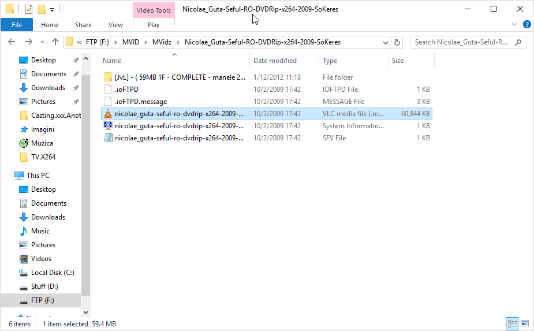Select the View ribbon tab
Image resolution: width=534 pixels, height=331 pixels.
point(115,25)
